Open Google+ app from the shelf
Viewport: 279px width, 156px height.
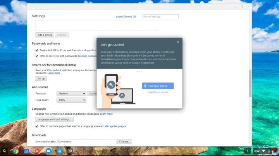pyautogui.click(x=37, y=151)
